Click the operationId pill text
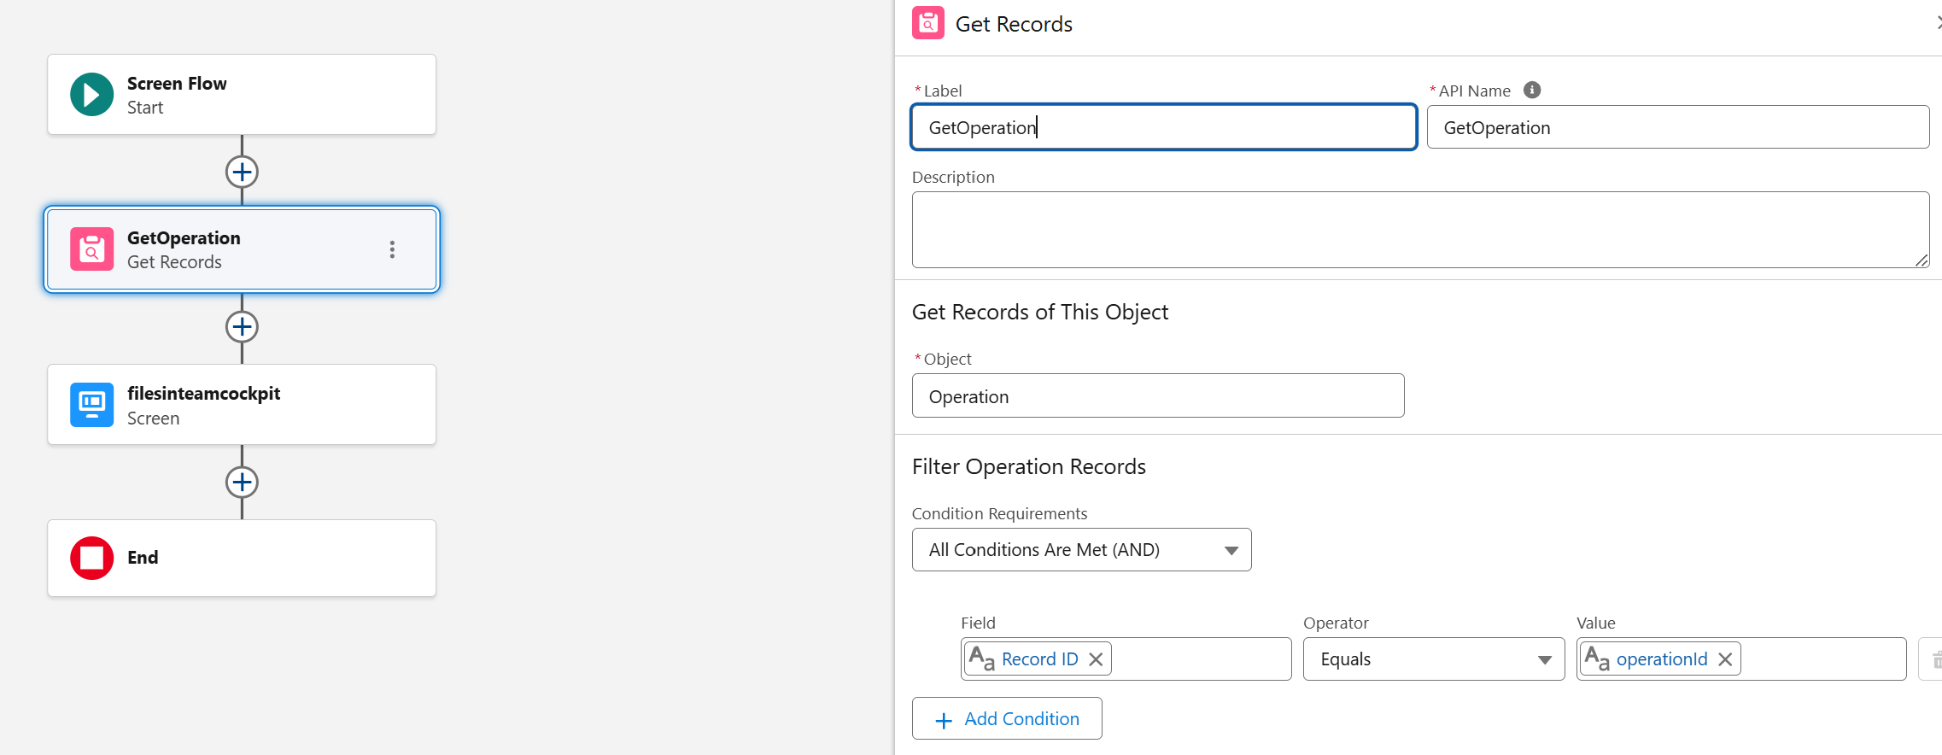 coord(1662,659)
